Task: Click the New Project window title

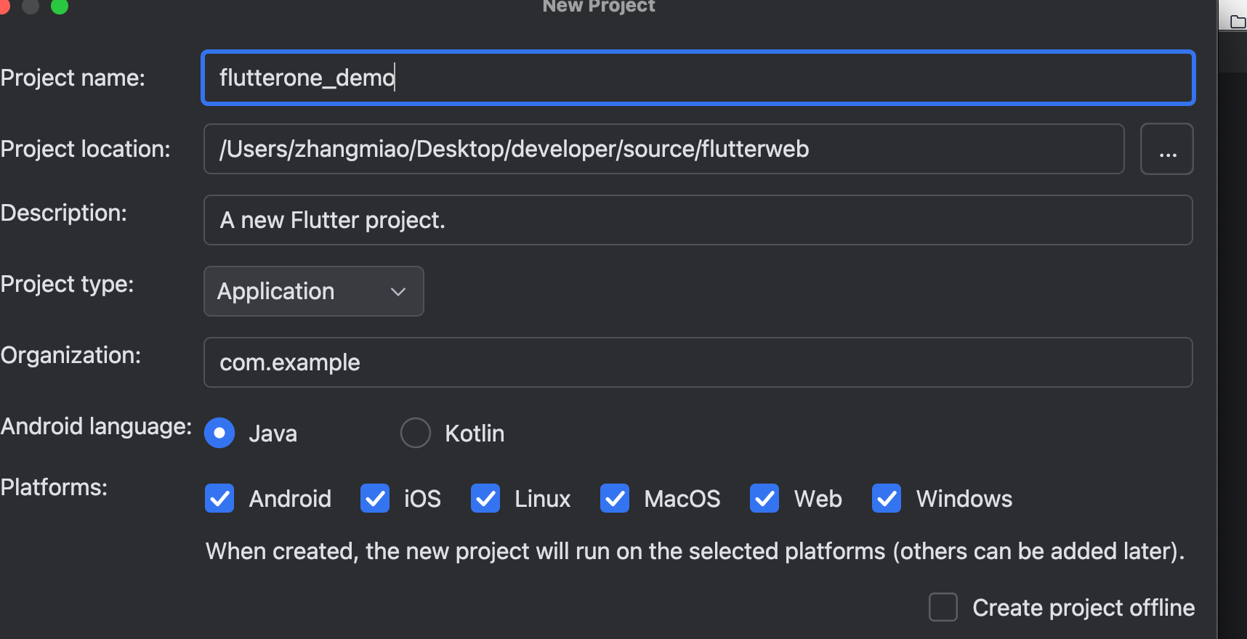Action: pos(599,6)
